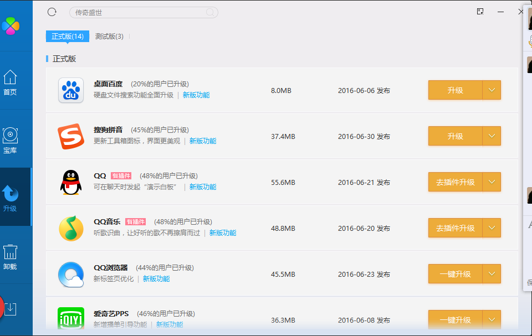Click 一键升级 for QQ浏览器

(x=456, y=274)
